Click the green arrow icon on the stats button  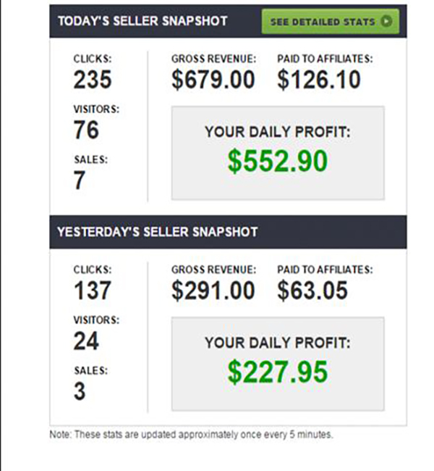(x=386, y=22)
